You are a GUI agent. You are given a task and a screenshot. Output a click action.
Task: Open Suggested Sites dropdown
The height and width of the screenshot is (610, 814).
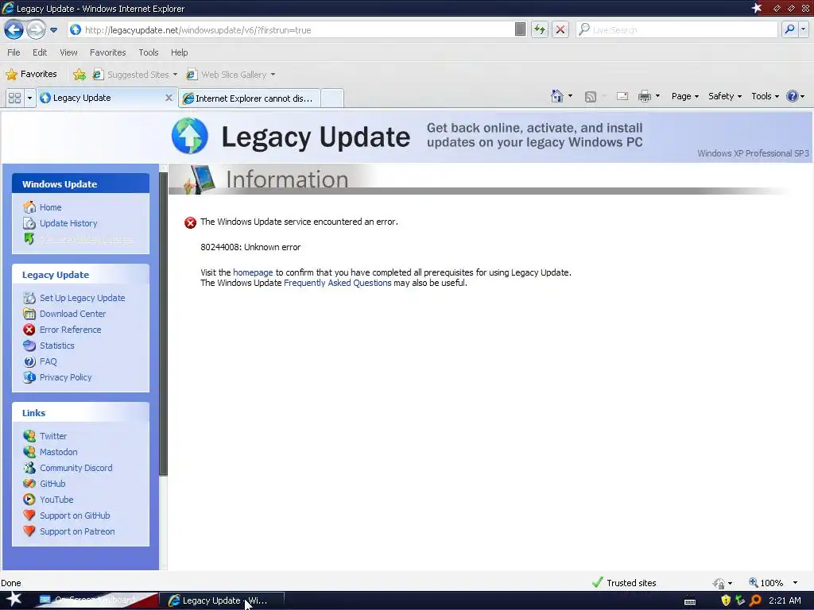coord(135,75)
